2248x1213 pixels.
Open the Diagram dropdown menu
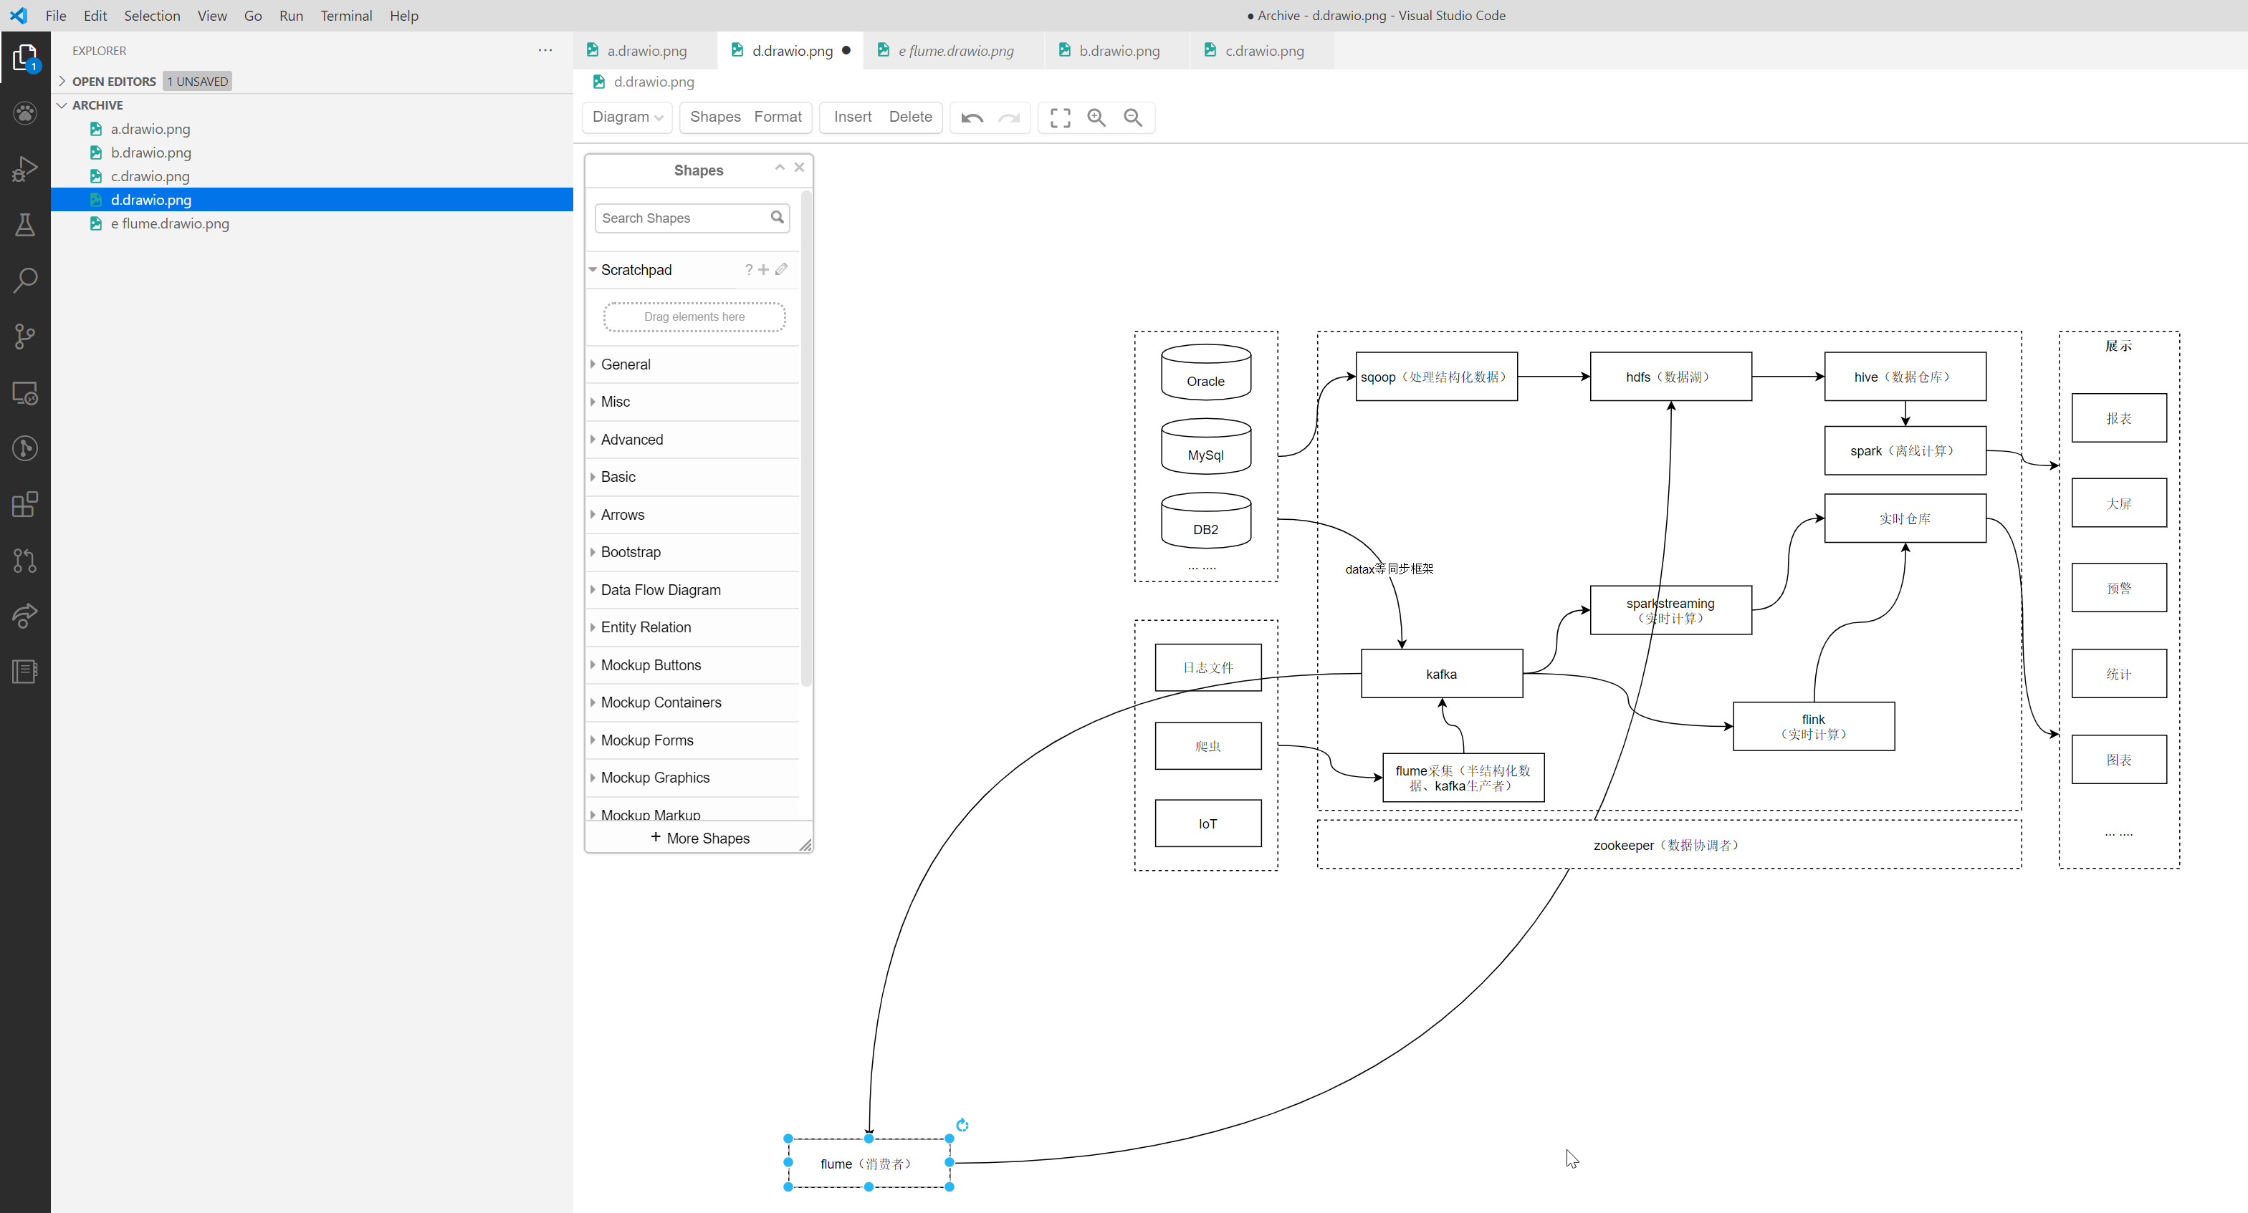point(626,117)
